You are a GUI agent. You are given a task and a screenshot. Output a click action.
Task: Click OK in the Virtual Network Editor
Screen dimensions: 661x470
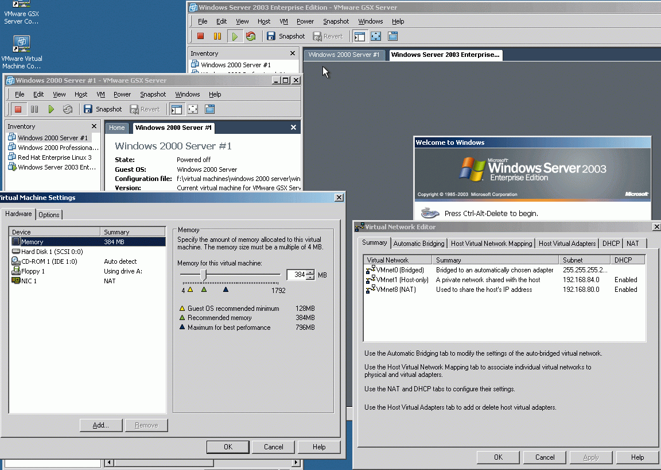tap(498, 457)
